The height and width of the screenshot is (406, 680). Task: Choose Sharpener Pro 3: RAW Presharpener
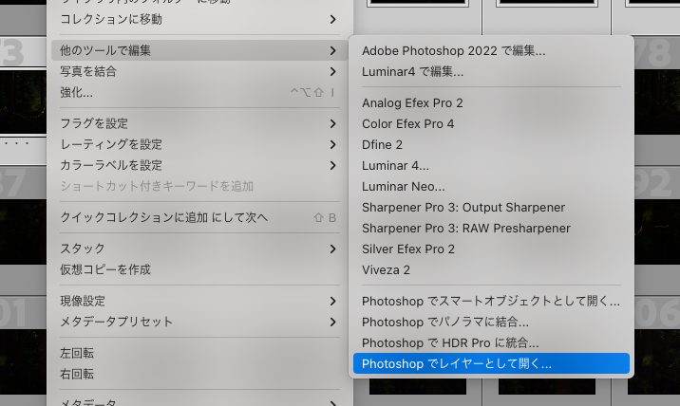465,228
